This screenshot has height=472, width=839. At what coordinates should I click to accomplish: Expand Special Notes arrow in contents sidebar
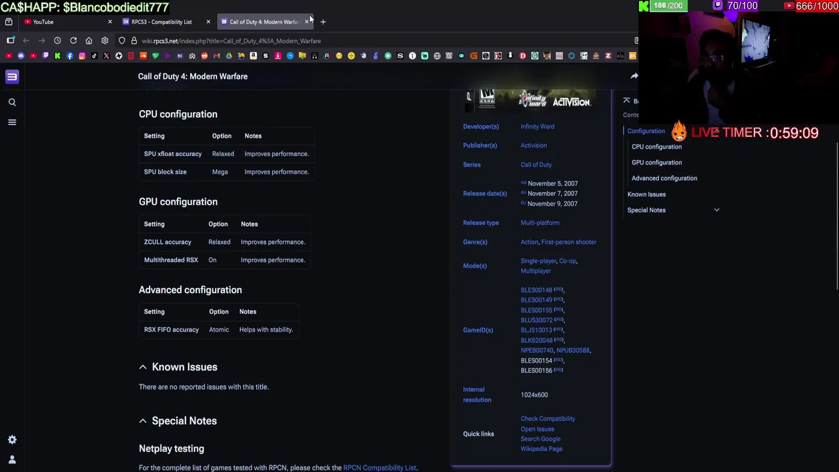pos(716,210)
